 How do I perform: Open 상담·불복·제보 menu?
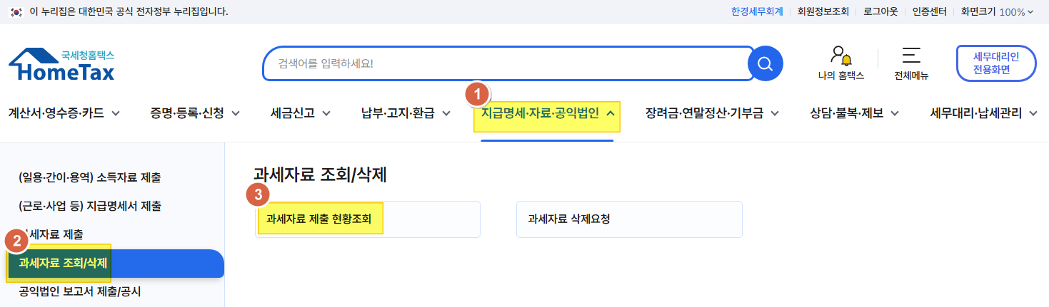(854, 113)
